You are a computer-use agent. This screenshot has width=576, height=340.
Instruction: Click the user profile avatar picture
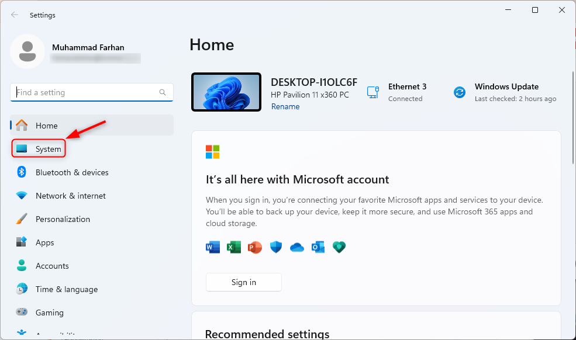tap(27, 51)
